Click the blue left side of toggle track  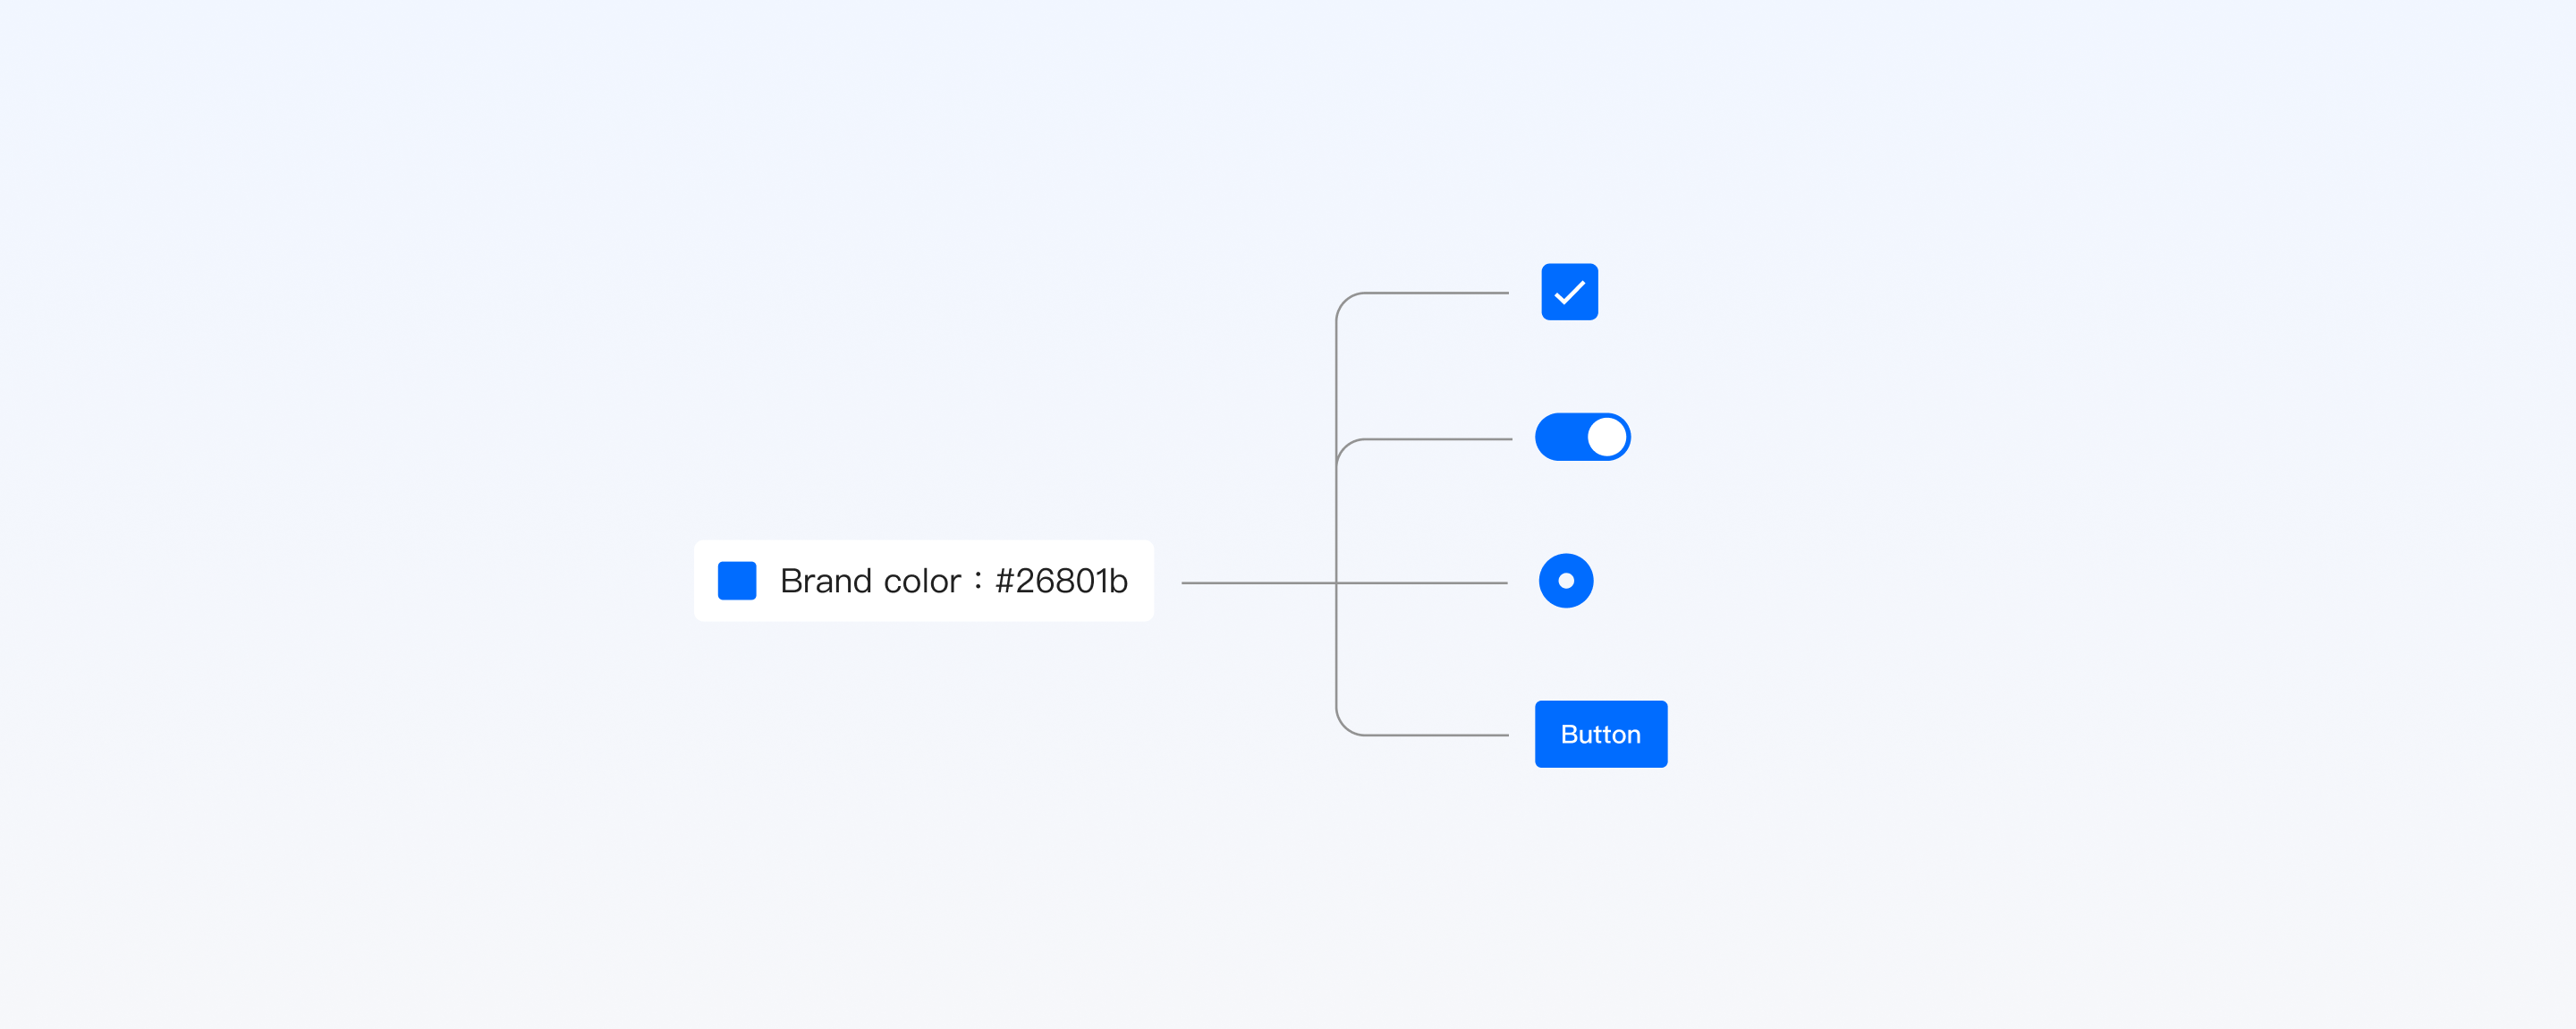(x=1560, y=437)
